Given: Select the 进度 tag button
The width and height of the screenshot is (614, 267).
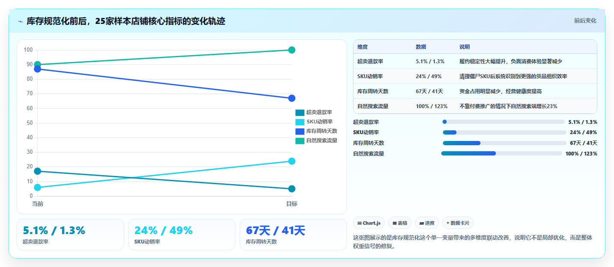Looking at the screenshot, I should tap(427, 223).
